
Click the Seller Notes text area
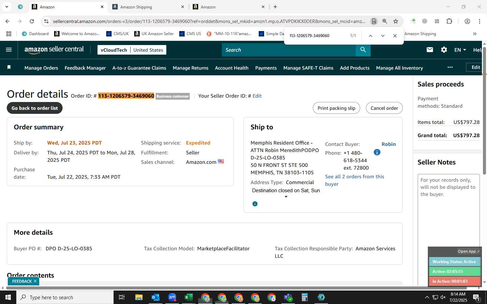point(449,230)
